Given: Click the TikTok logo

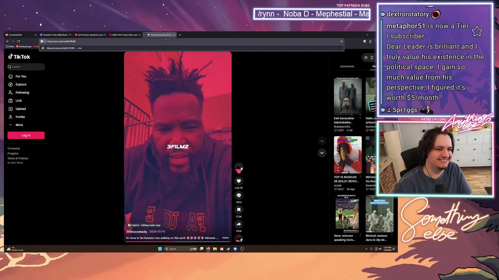Looking at the screenshot, I should coord(19,57).
